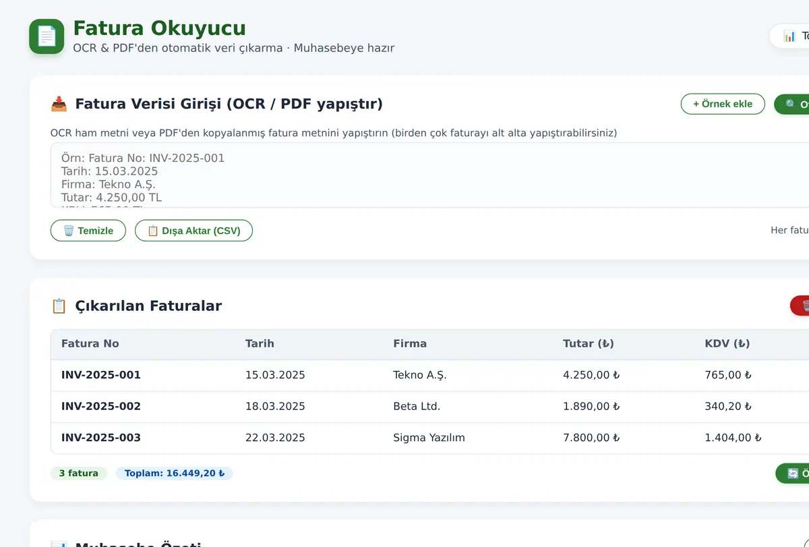
Task: Click the 'Tarih' column header
Action: click(x=260, y=343)
